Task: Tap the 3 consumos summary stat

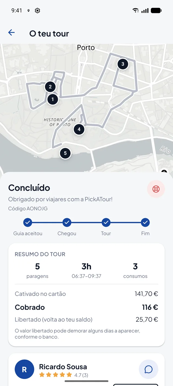Action: coord(135,271)
